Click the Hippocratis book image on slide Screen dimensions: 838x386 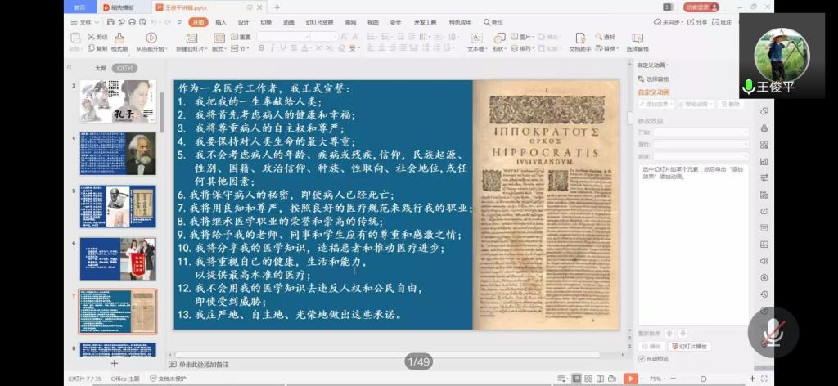click(x=546, y=205)
